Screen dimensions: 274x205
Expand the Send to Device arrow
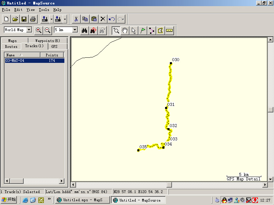coord(51,19)
